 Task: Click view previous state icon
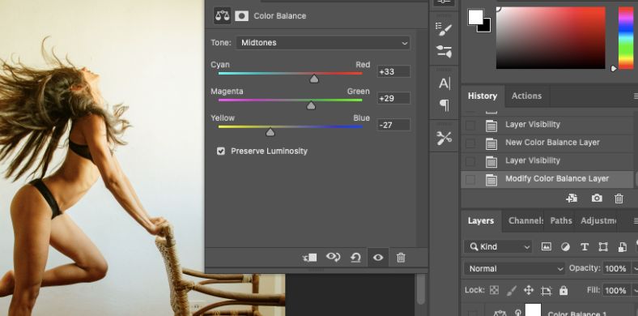pos(333,258)
